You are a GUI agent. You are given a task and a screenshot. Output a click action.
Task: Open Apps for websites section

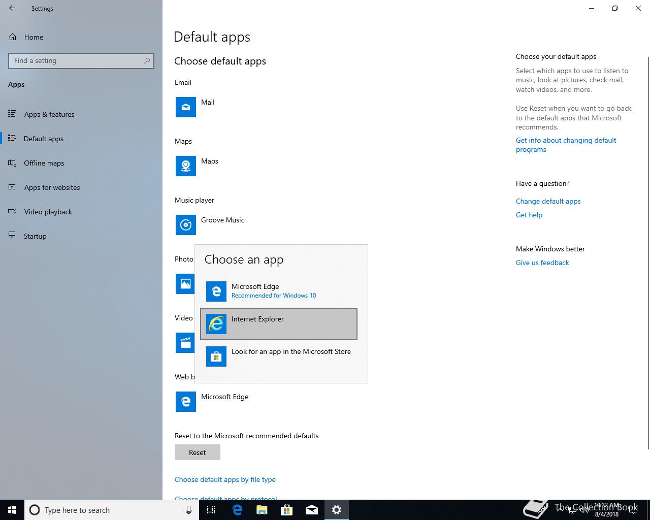pyautogui.click(x=81, y=187)
